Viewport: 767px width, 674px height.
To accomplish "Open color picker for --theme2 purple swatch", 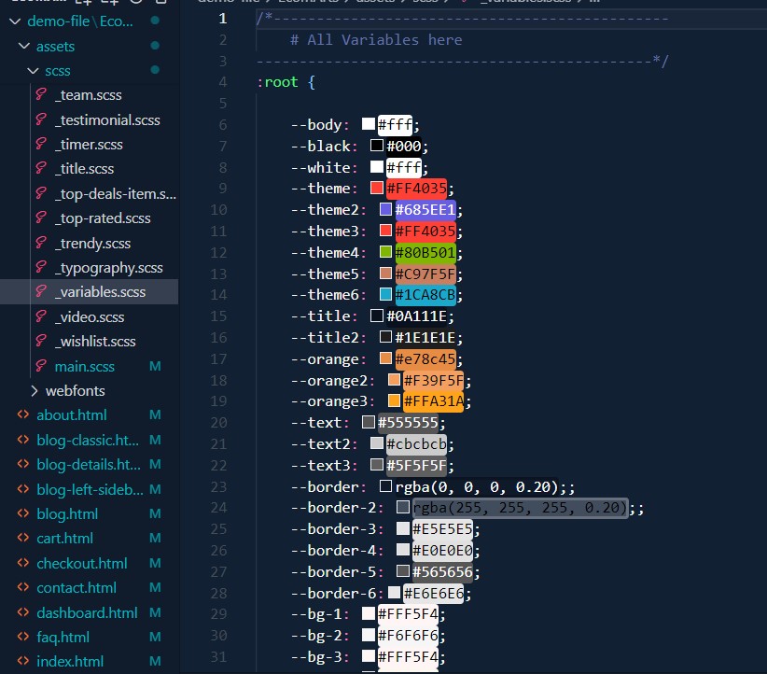I will click(385, 210).
